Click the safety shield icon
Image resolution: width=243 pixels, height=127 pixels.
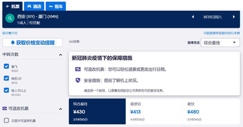point(78,80)
